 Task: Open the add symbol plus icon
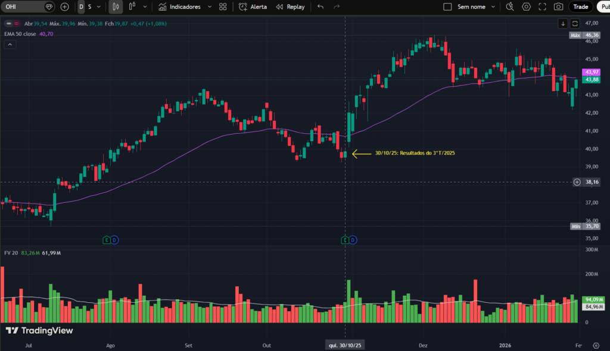click(x=64, y=7)
